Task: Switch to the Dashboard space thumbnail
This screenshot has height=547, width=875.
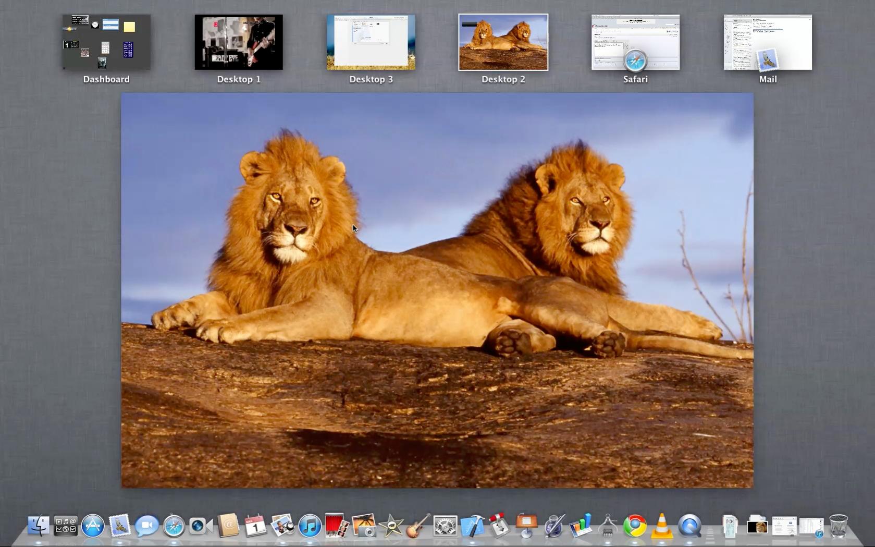Action: coord(106,42)
